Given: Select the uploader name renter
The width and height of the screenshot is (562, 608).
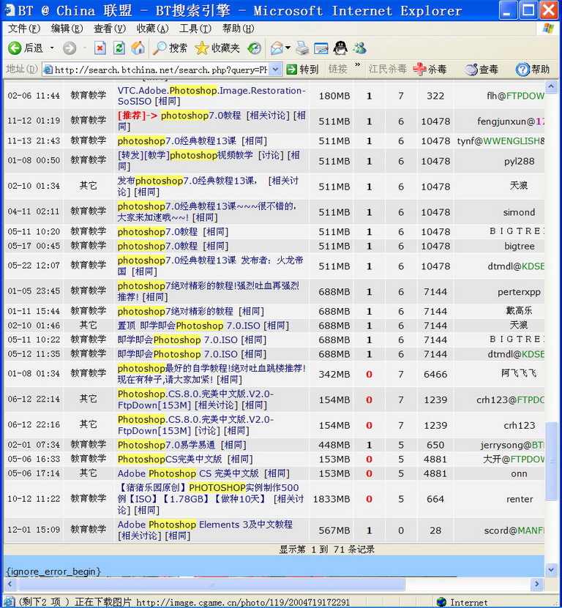Looking at the screenshot, I should [520, 500].
